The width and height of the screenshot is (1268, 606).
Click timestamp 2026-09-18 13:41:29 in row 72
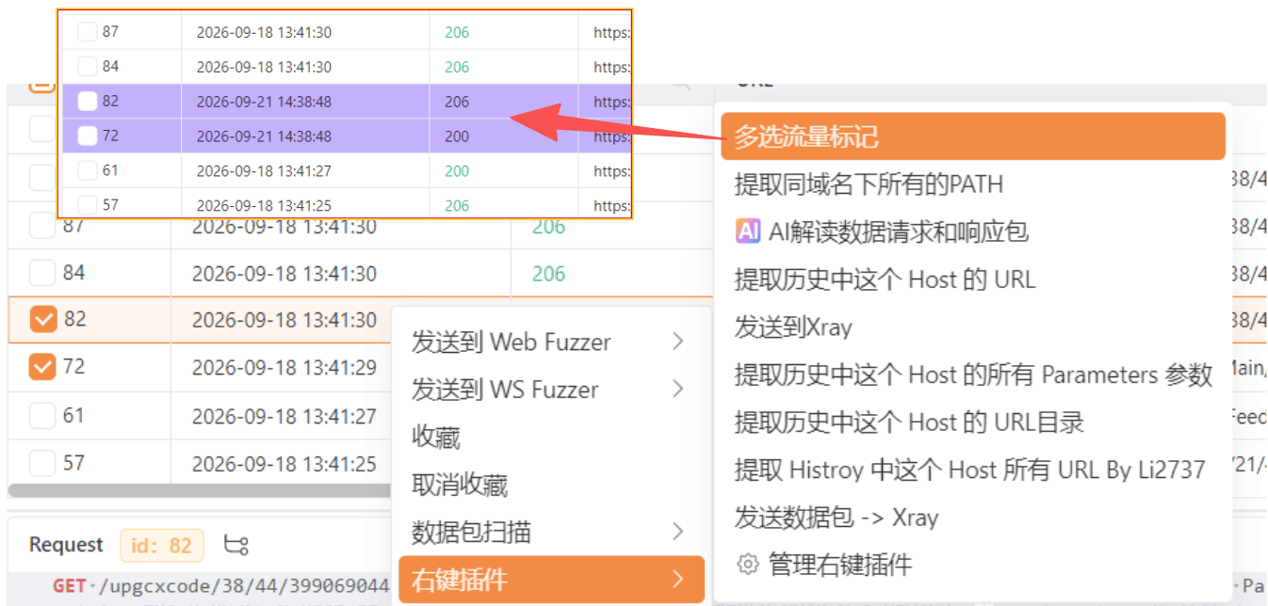[284, 367]
